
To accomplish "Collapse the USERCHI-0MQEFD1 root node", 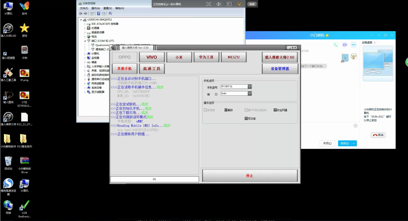I will click(81, 20).
